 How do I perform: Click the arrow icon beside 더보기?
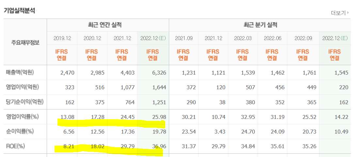(348, 13)
